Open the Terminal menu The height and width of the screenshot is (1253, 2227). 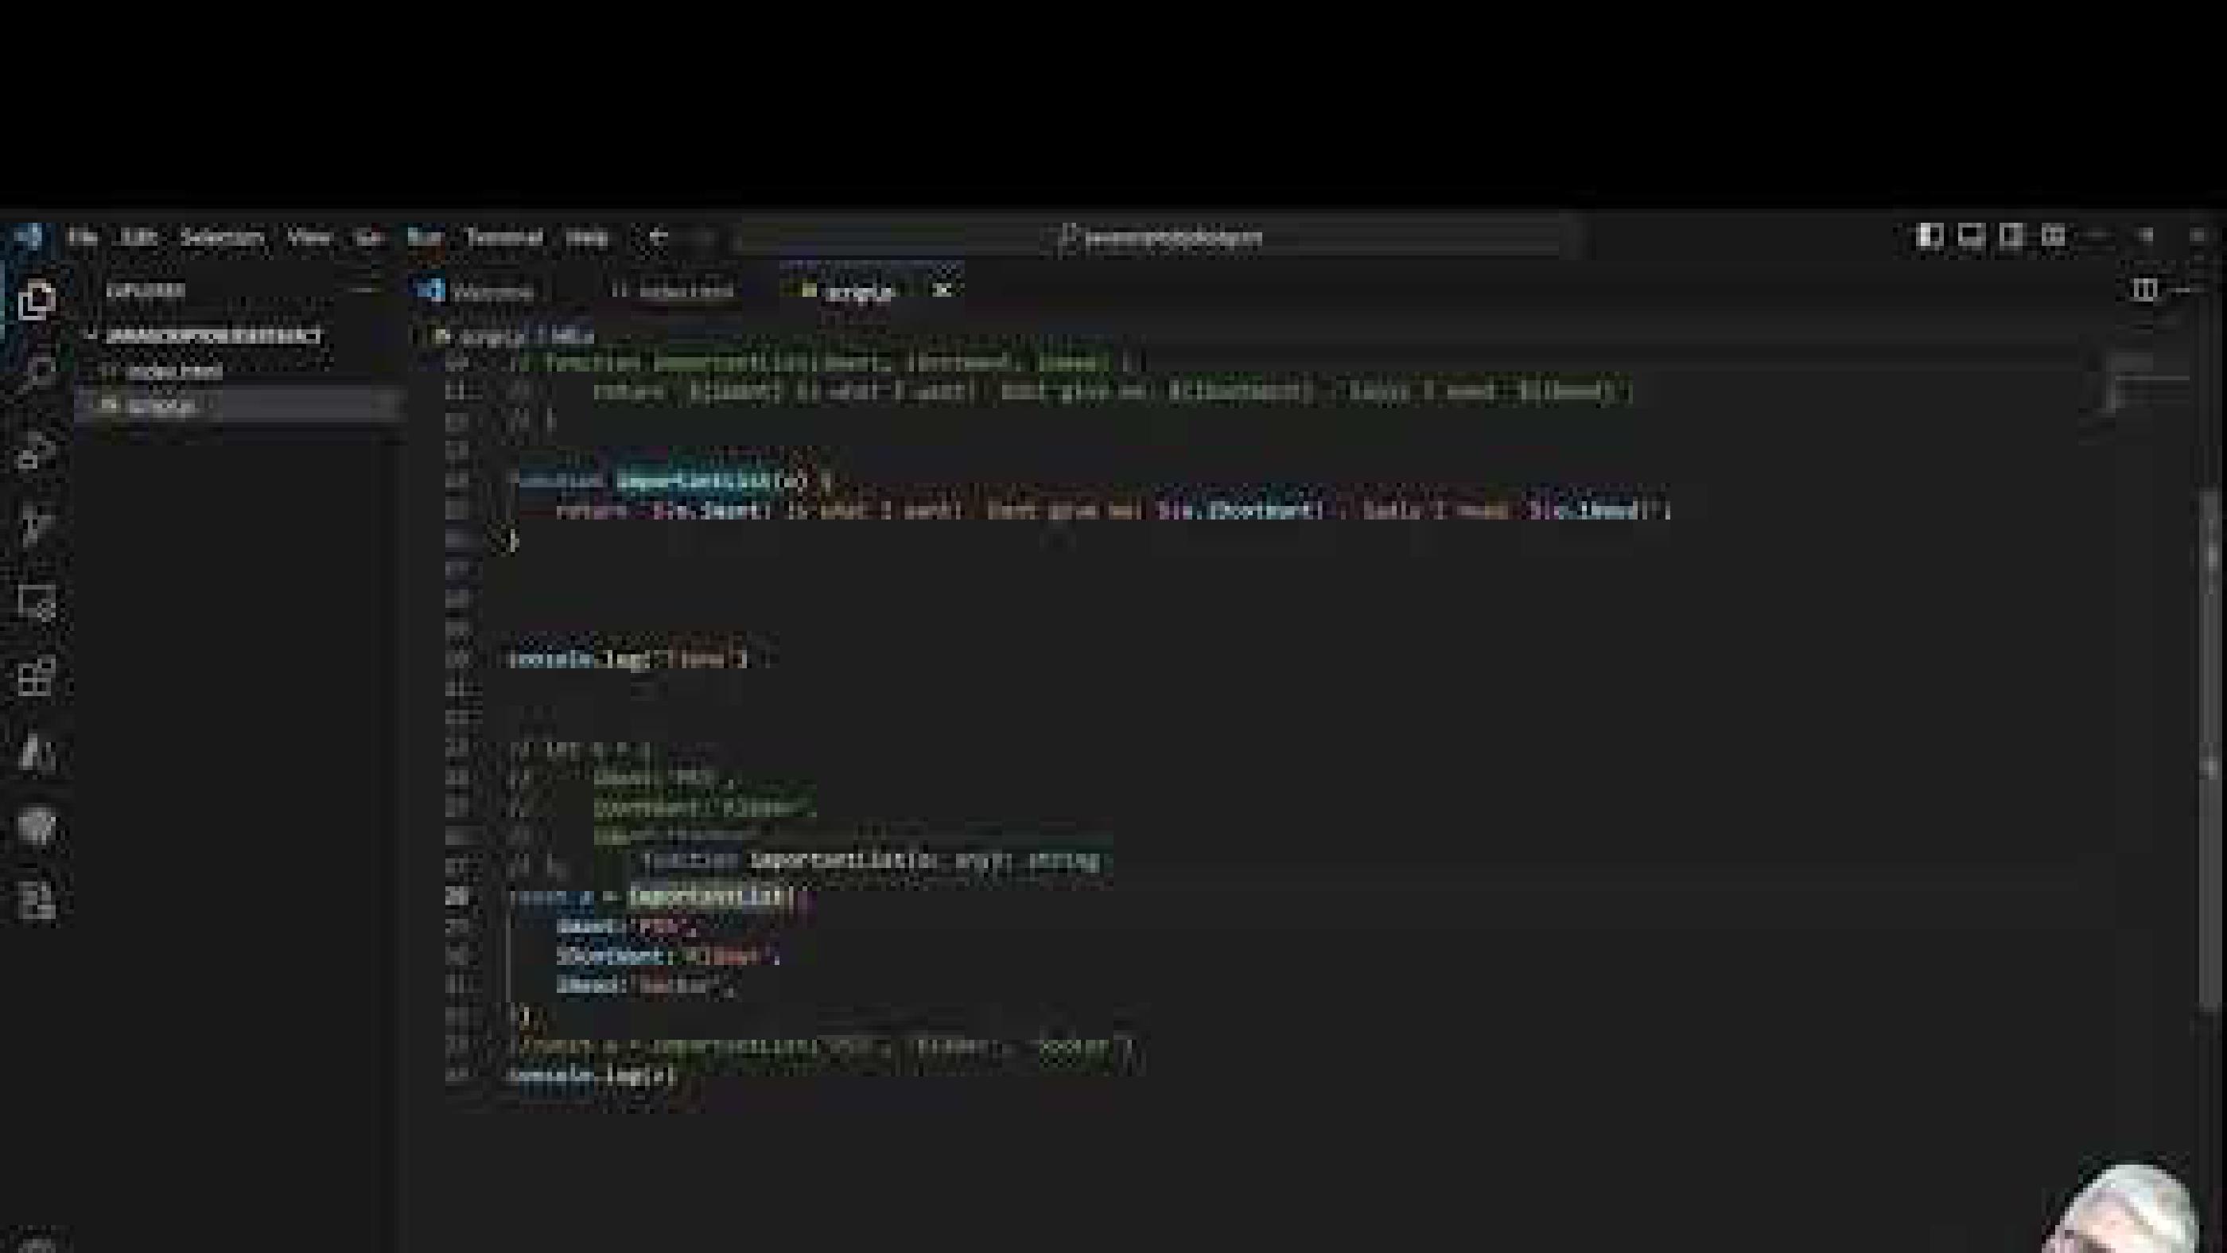(x=506, y=237)
